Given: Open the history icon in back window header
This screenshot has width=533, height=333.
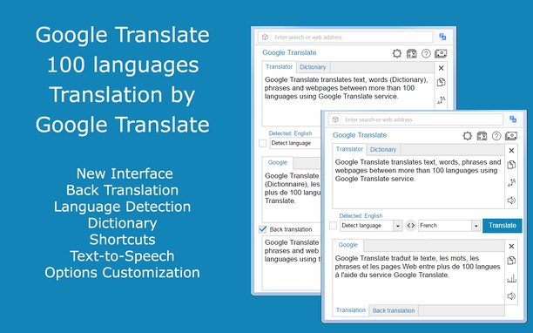Looking at the screenshot, I should (x=411, y=53).
